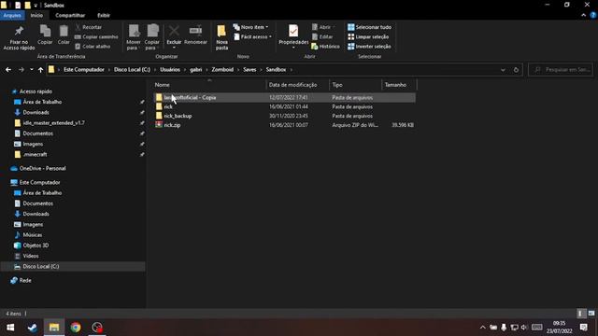Expand address bar history dropdown
This screenshot has width=598, height=336.
[x=503, y=70]
